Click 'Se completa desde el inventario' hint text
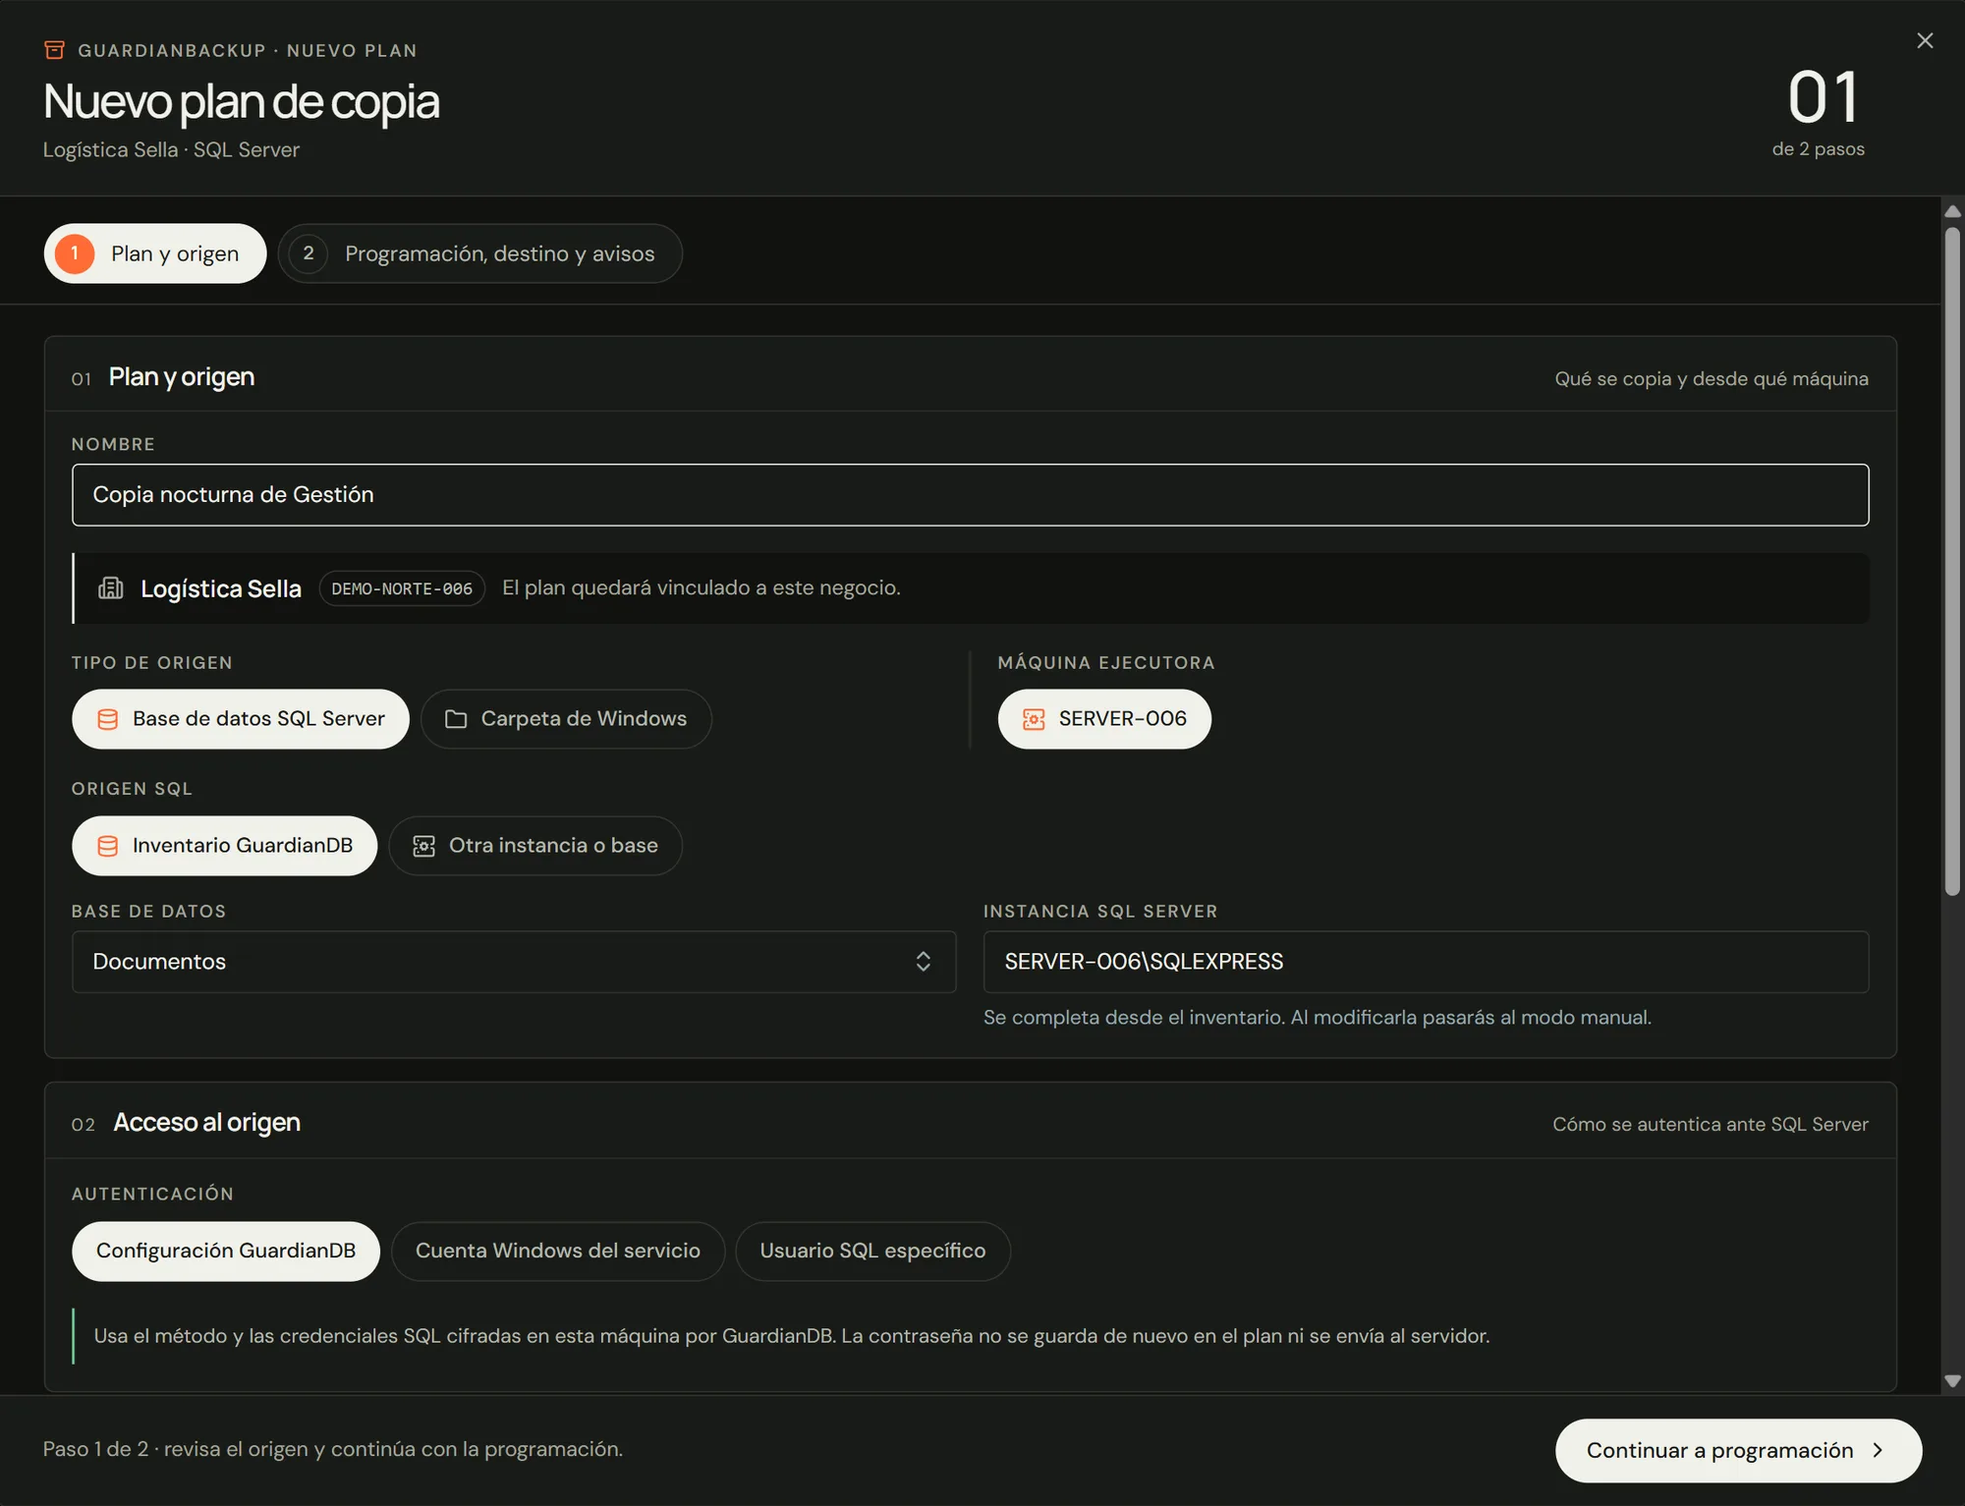The width and height of the screenshot is (1965, 1506). pyautogui.click(x=1318, y=1018)
